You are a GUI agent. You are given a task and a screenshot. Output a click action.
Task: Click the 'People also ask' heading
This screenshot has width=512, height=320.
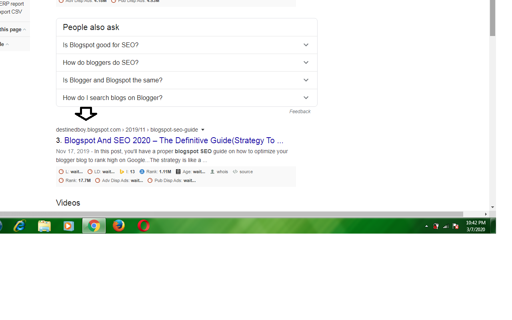point(91,27)
